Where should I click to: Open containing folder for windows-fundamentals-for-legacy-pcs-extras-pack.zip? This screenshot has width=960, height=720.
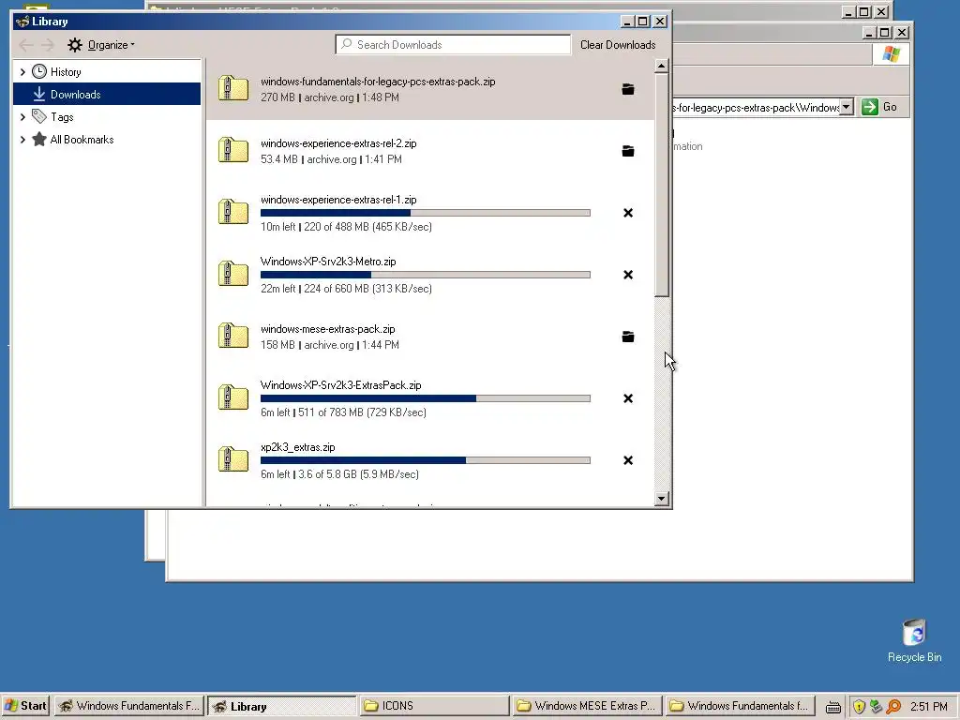pos(627,89)
